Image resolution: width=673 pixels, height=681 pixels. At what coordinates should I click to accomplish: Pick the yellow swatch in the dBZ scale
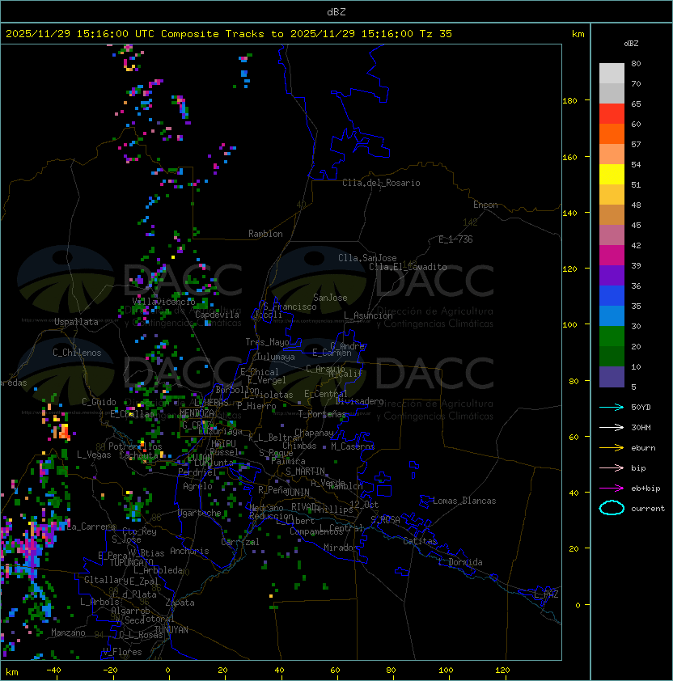(612, 174)
